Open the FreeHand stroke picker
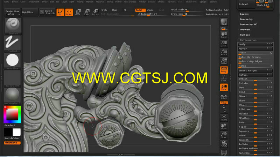 (12, 44)
